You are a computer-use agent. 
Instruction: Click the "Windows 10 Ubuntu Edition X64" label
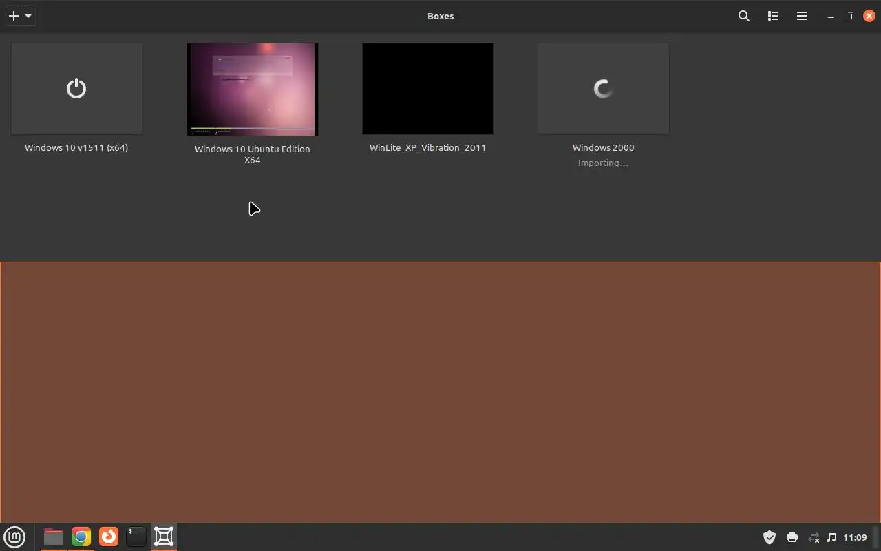coord(252,154)
